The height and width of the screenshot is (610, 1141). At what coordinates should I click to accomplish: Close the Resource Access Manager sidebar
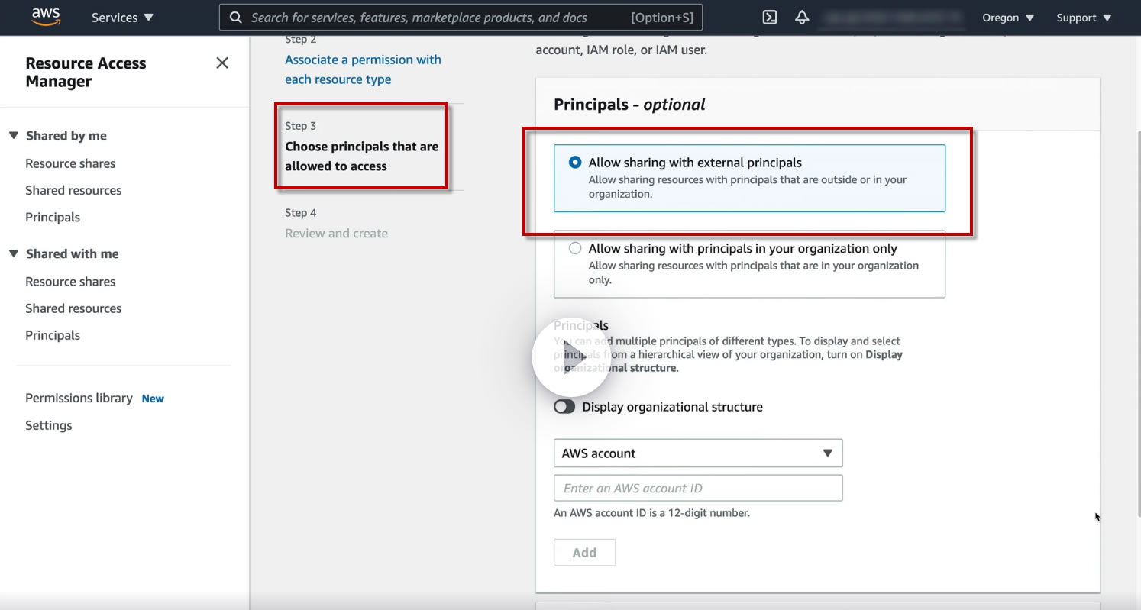pyautogui.click(x=222, y=63)
